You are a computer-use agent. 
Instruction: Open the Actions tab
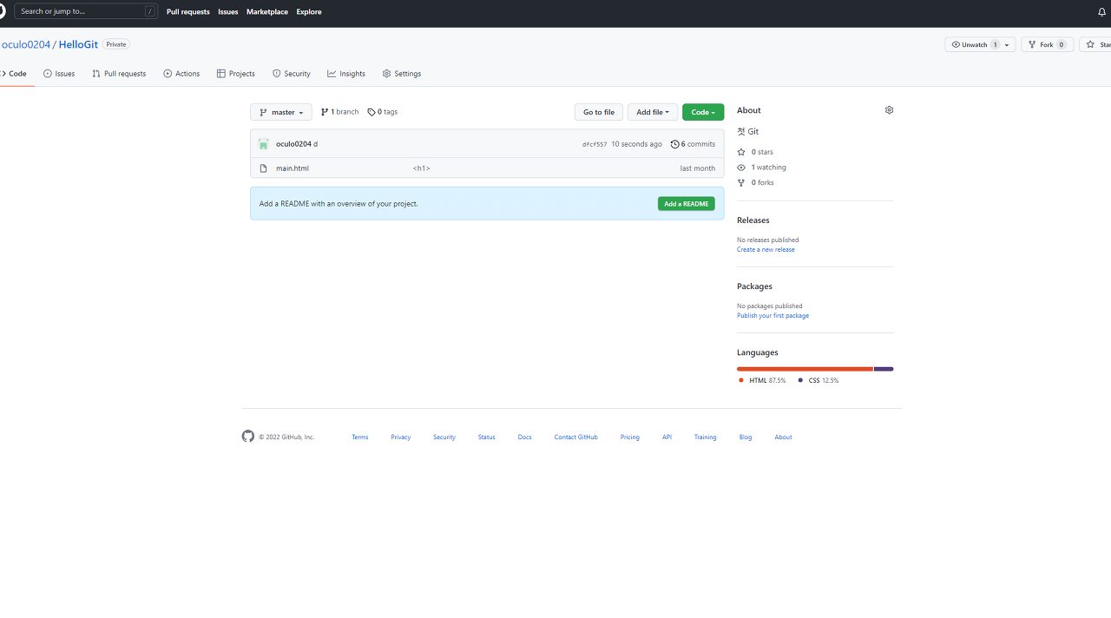click(x=181, y=74)
